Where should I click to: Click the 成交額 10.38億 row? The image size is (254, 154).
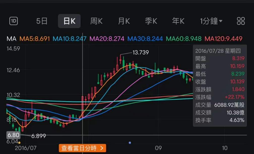tap(220, 113)
